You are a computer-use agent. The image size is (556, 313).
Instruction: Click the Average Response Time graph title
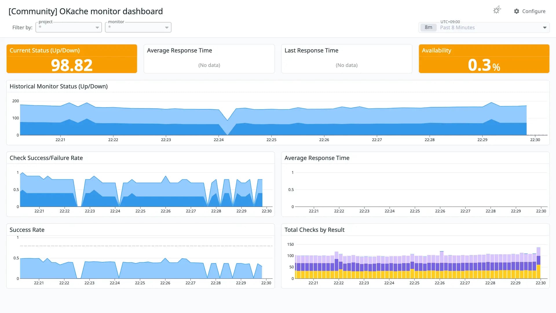(x=317, y=158)
